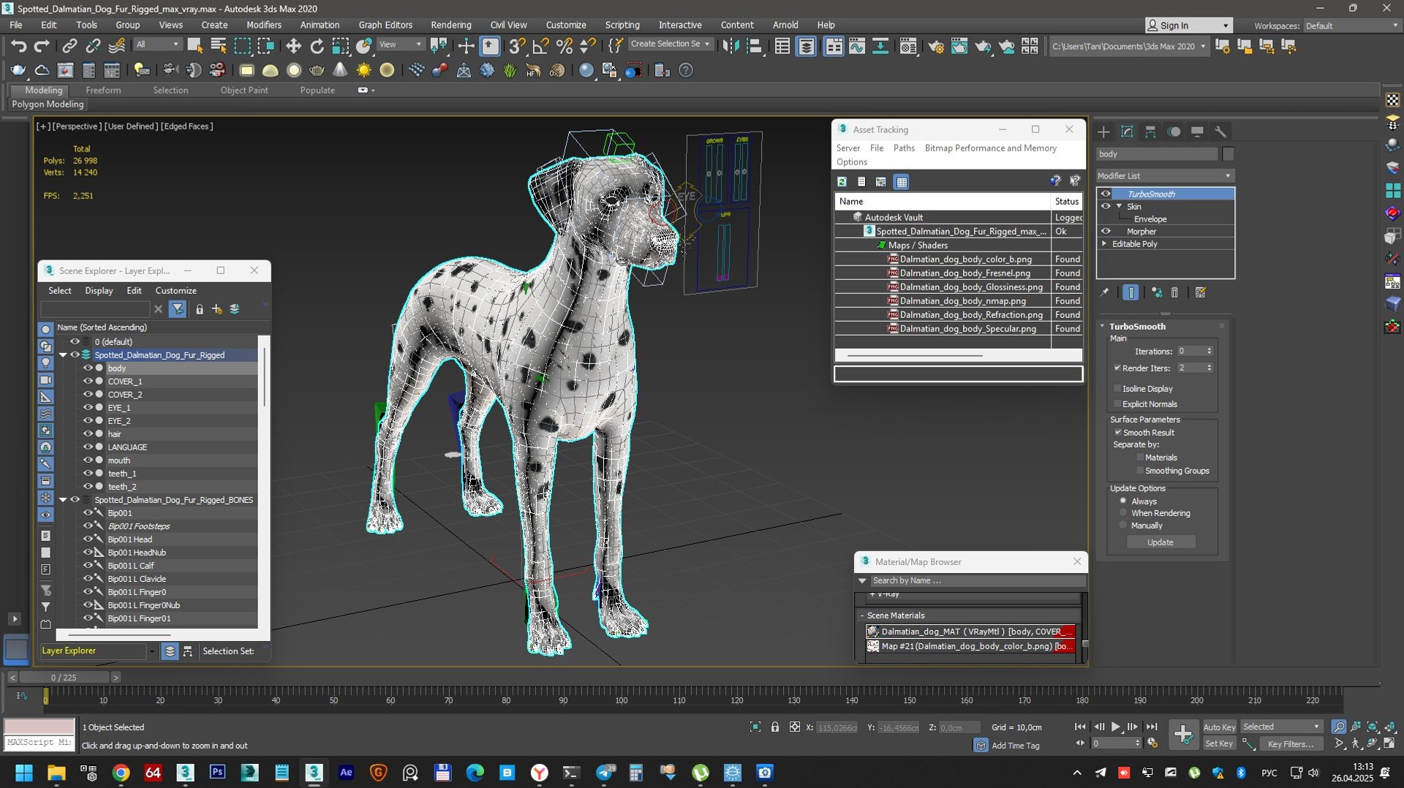Collapse Spotted_Dalmatian_Dog_Fur_Rigged_BONES layer
The image size is (1404, 788).
point(63,499)
